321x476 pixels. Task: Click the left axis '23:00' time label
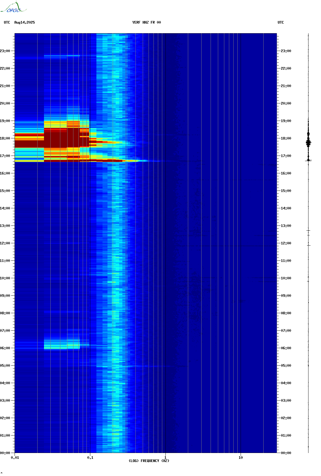pyautogui.click(x=5, y=51)
